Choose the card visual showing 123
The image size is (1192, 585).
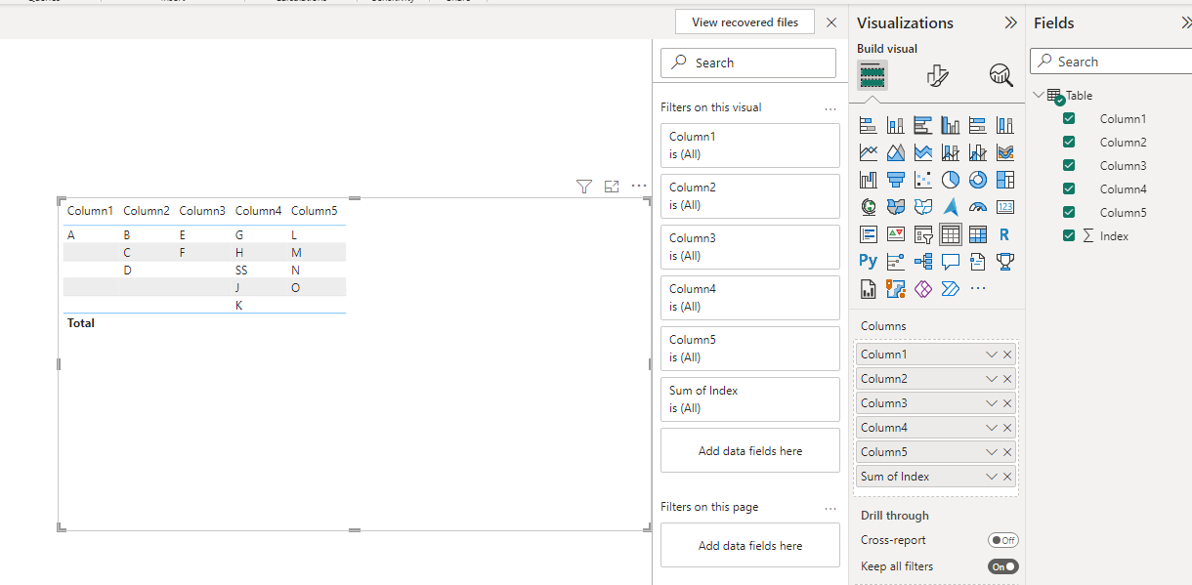click(1005, 207)
